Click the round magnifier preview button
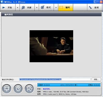This screenshot has width=103, height=97. pos(29,89)
